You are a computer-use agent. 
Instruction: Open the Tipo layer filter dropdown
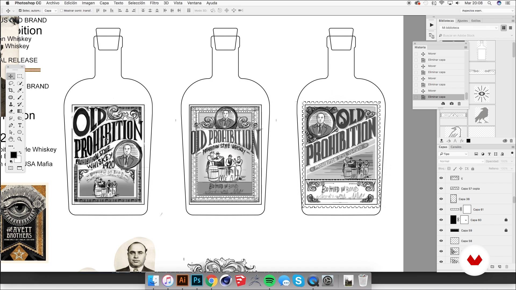coord(453,154)
